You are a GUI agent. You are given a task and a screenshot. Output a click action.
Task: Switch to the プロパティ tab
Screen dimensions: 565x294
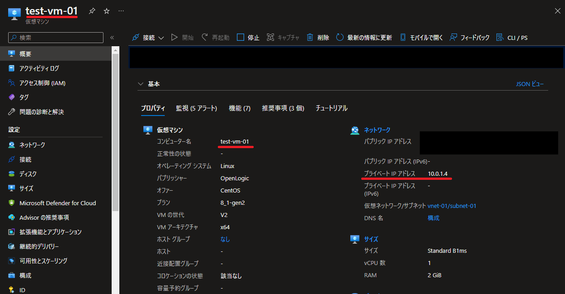(x=153, y=108)
